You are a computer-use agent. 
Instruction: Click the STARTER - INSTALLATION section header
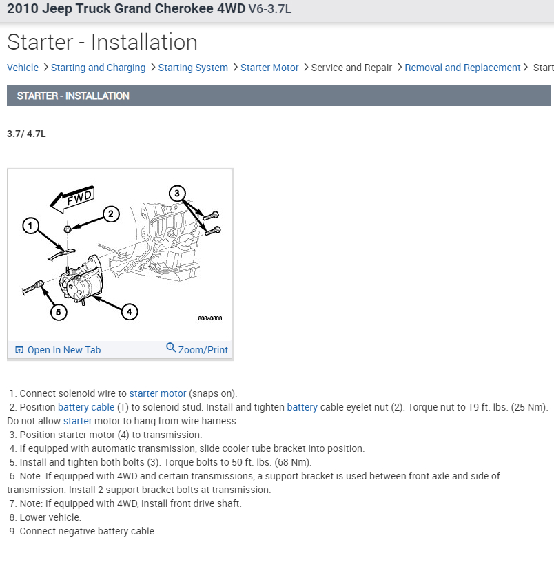278,96
